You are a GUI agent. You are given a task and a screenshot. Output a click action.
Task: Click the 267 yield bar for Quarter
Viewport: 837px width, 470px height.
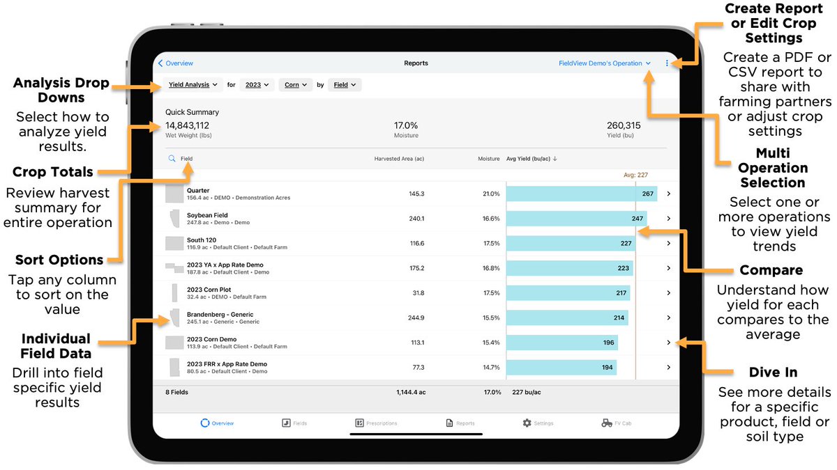(582, 194)
